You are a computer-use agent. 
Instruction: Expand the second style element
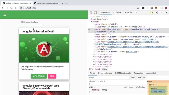(x=93, y=57)
